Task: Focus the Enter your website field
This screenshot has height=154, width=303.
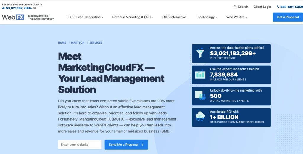Action: [x=80, y=145]
